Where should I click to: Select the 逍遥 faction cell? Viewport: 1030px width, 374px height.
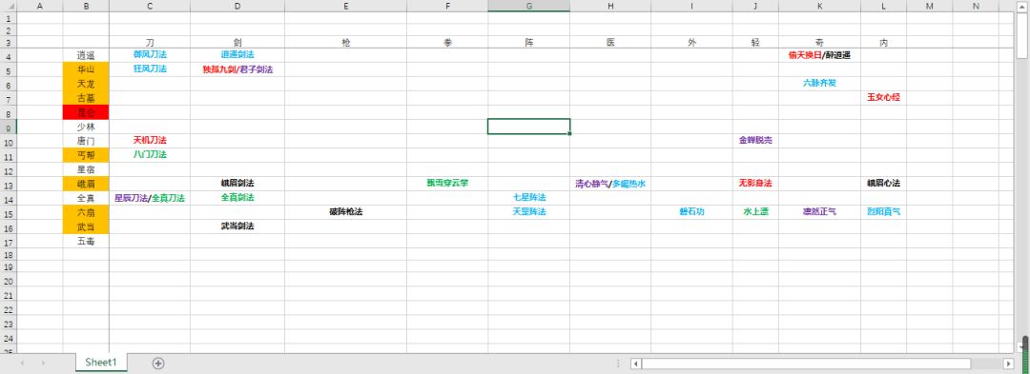coord(86,55)
